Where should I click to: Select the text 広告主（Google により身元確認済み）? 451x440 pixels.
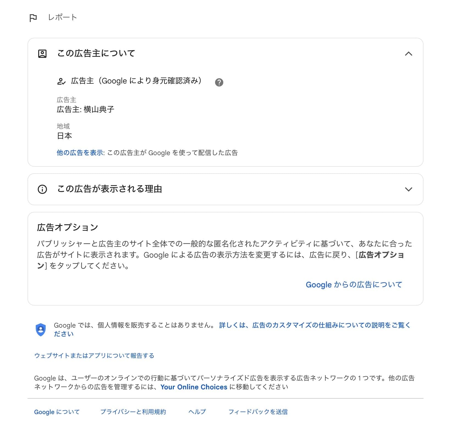[x=137, y=81]
